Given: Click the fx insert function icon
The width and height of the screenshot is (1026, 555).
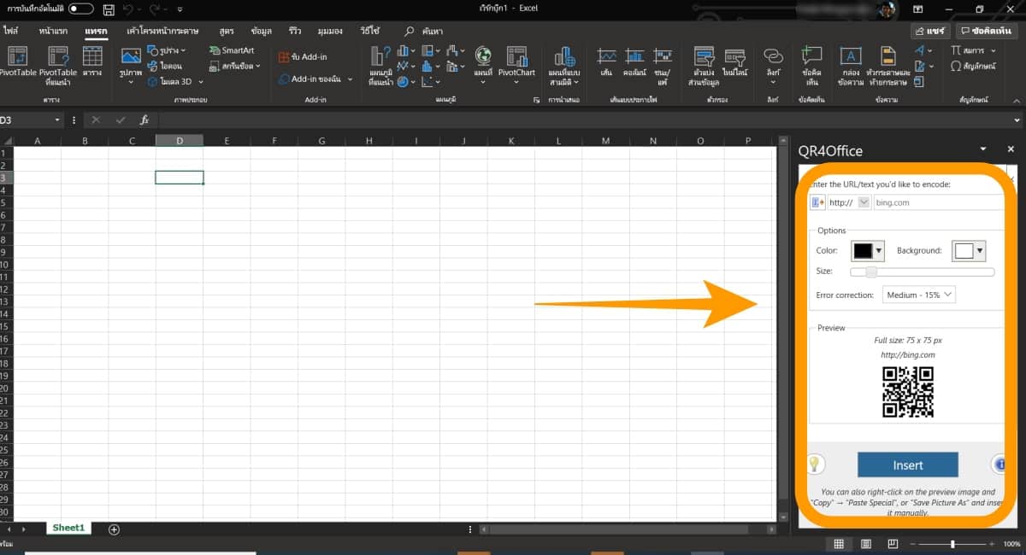Looking at the screenshot, I should (x=144, y=120).
